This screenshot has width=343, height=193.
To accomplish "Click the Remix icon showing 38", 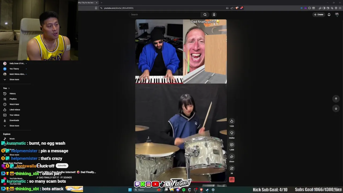I will coord(232,168).
